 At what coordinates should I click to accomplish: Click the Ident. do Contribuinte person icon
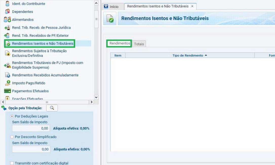tap(7, 4)
